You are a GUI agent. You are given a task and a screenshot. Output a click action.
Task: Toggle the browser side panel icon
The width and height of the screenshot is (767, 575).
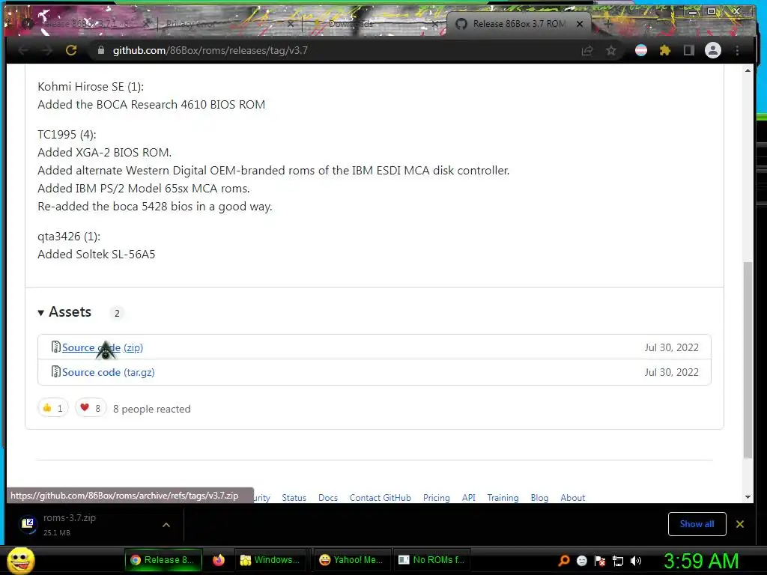click(689, 50)
